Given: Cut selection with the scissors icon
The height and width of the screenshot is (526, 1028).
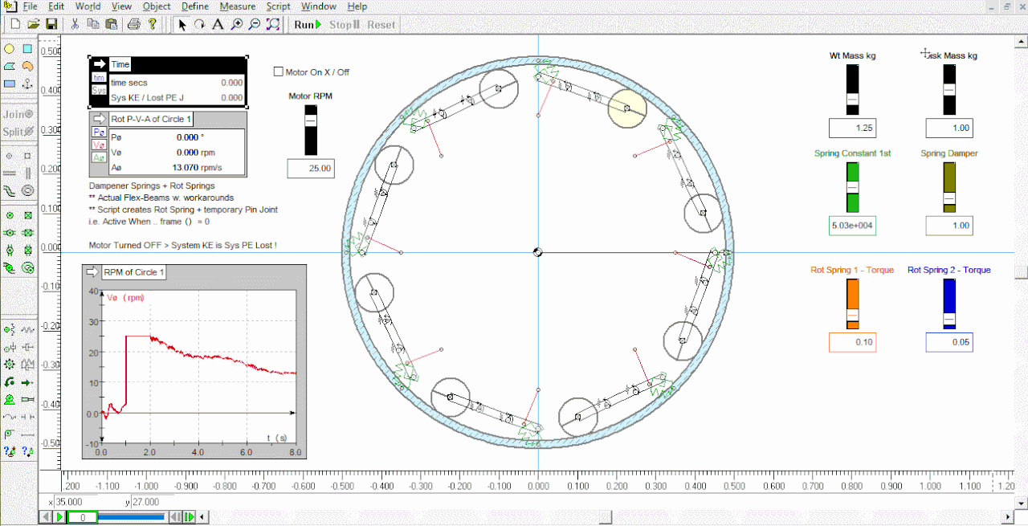Looking at the screenshot, I should pyautogui.click(x=75, y=25).
